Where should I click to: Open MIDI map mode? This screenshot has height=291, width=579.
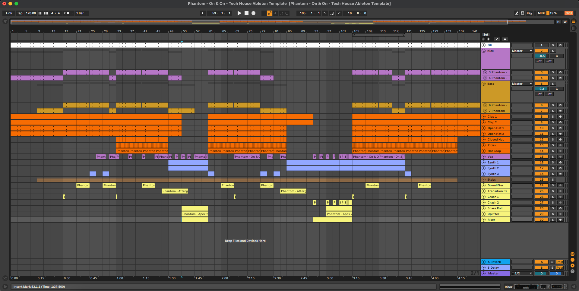(541, 13)
